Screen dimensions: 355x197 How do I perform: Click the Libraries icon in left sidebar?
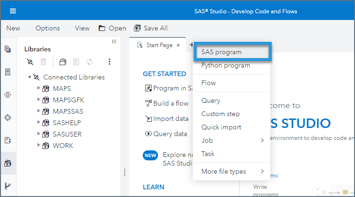[8, 164]
